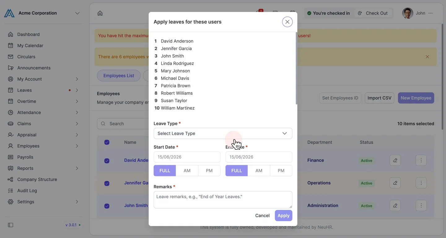The image size is (446, 238).
Task: Click the End Date field
Action: tap(259, 157)
